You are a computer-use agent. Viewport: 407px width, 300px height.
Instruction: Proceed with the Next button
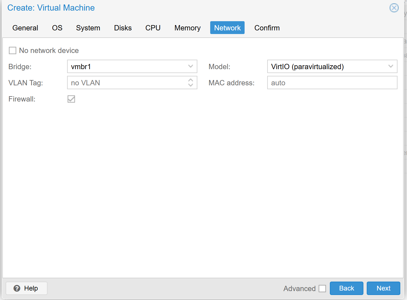coord(384,288)
